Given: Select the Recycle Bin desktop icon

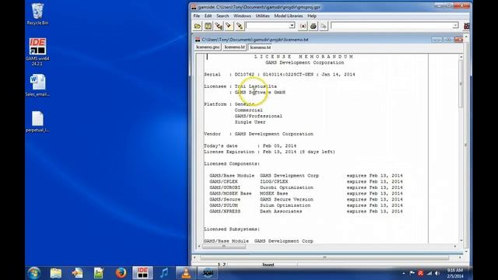Looking at the screenshot, I should coord(37,14).
